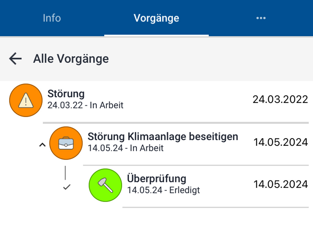Click the date 24.03.2022
313x235 pixels.
click(x=280, y=99)
